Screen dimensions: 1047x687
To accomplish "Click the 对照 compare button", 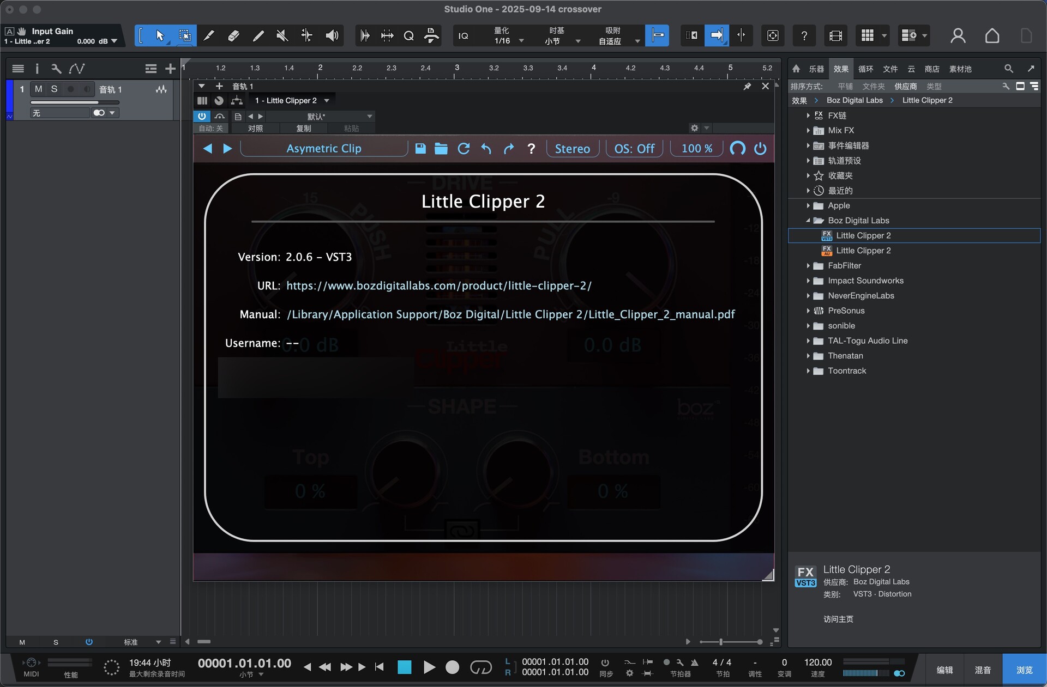I will [255, 129].
